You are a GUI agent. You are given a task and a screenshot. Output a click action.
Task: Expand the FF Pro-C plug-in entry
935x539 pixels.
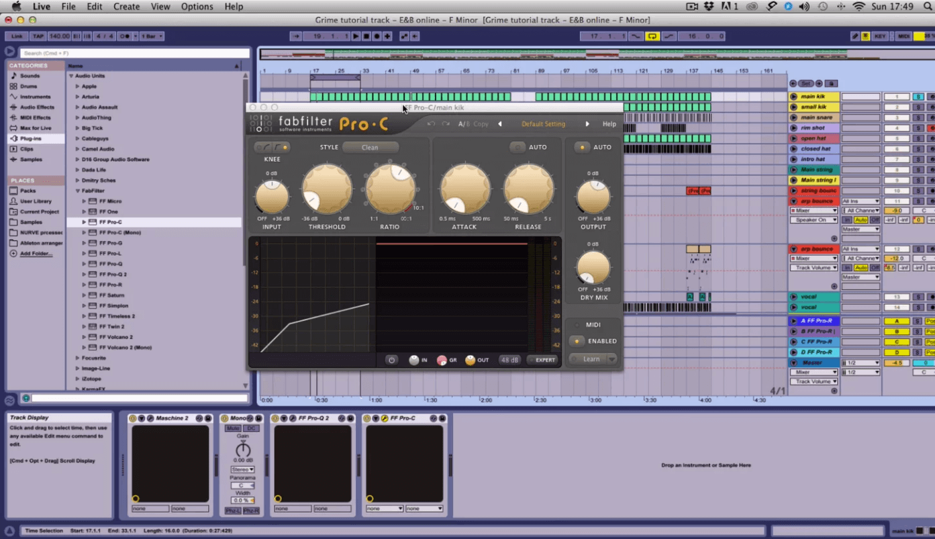(85, 222)
